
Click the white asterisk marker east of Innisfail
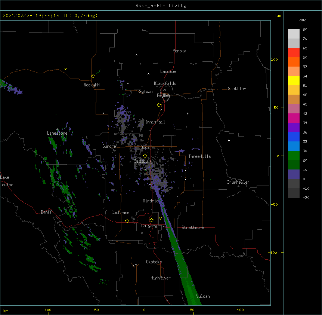pos(188,113)
